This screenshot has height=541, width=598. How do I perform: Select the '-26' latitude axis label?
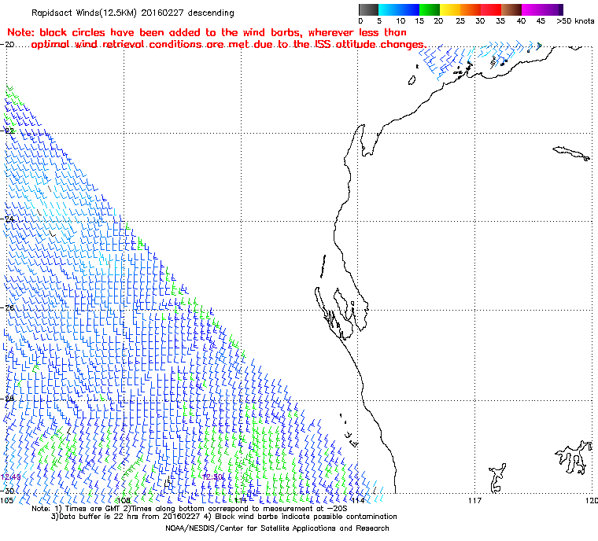(x=7, y=307)
